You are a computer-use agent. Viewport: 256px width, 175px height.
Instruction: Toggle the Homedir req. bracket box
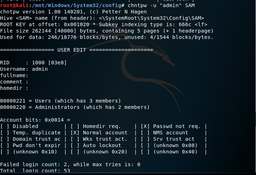75,126
